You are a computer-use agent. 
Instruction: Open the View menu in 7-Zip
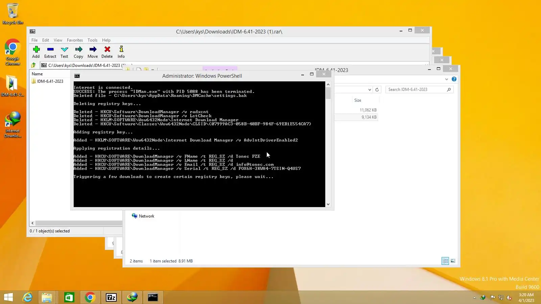point(58,40)
